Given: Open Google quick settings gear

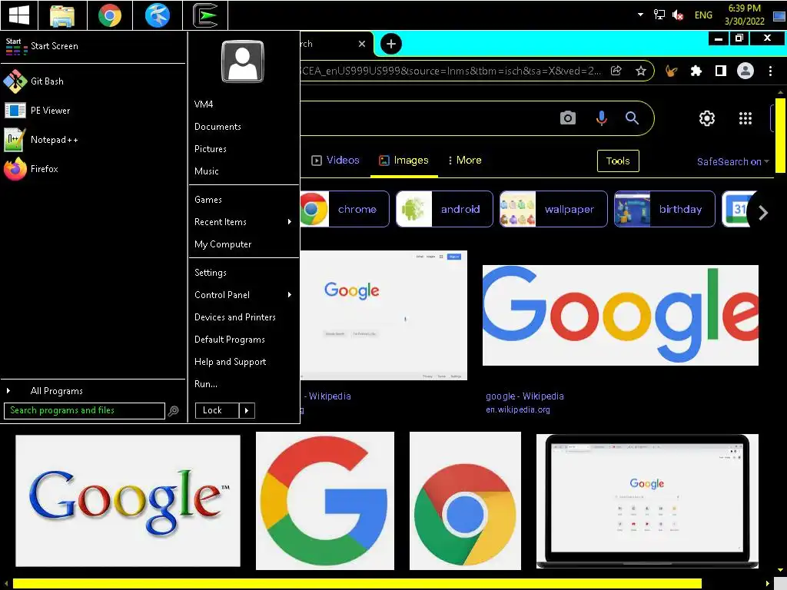Looking at the screenshot, I should [707, 118].
